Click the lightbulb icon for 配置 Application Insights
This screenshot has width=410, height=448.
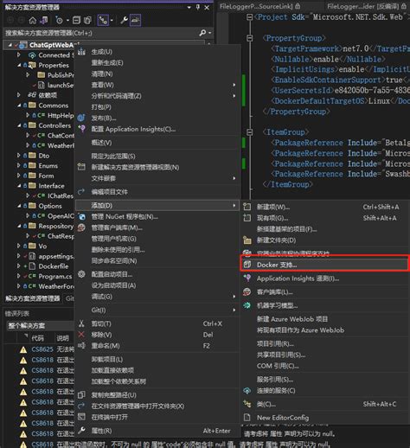(x=82, y=129)
